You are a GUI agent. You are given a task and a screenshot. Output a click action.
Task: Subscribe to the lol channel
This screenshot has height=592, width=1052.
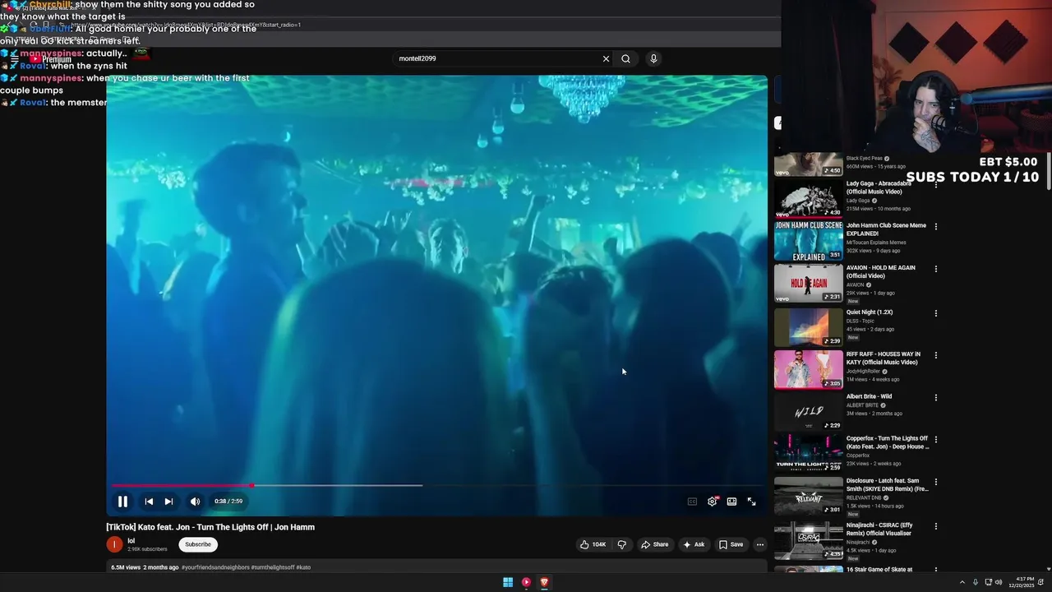(198, 544)
